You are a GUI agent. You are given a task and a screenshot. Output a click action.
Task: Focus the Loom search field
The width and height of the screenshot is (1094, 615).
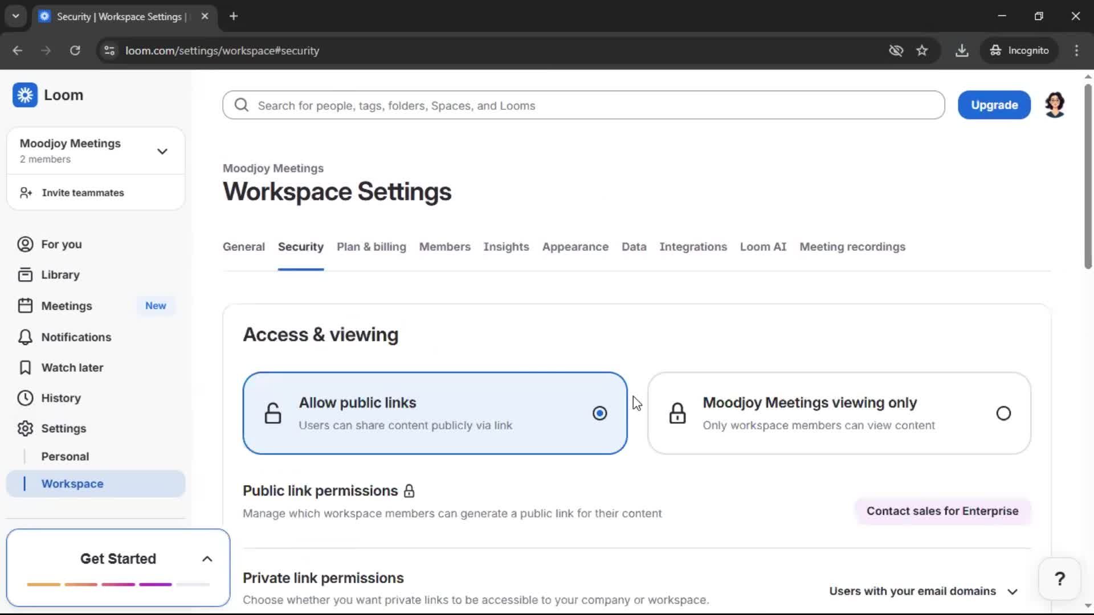tap(583, 105)
